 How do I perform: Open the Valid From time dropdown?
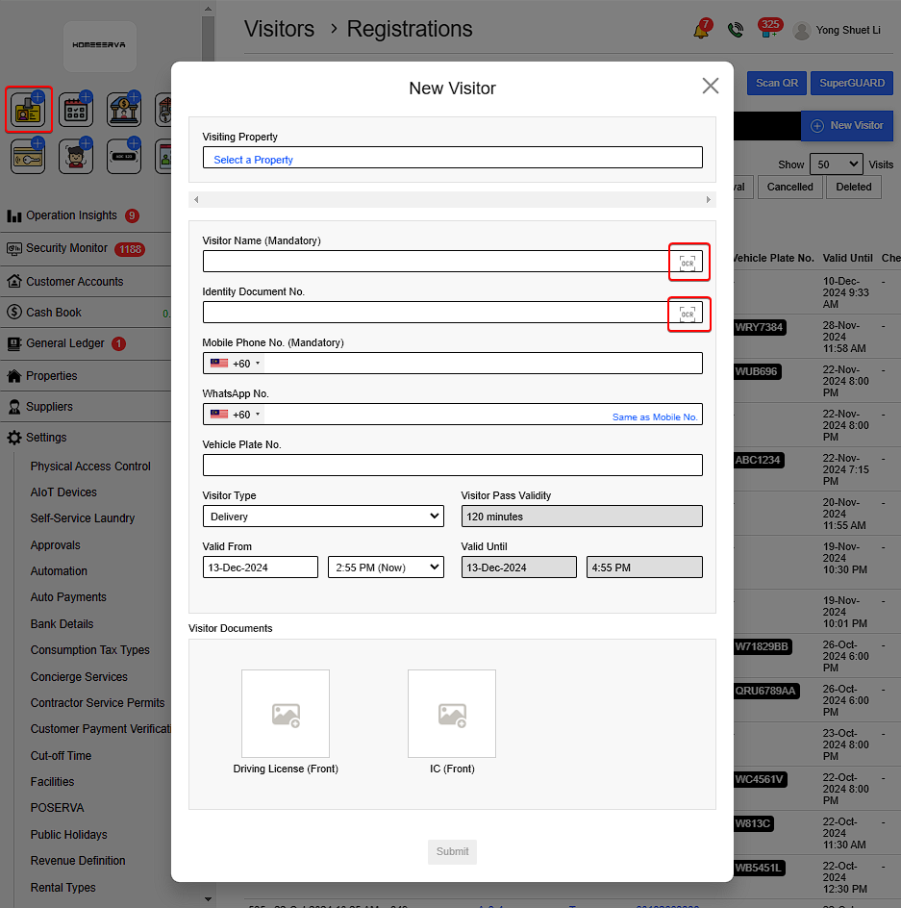click(386, 567)
